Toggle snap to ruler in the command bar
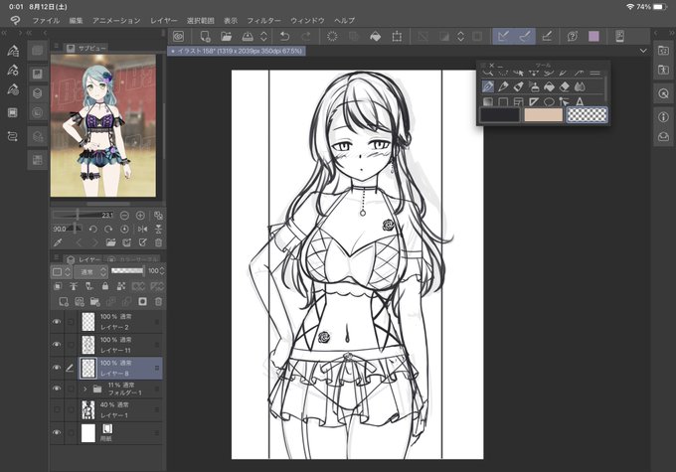The width and height of the screenshot is (676, 472). point(503,36)
